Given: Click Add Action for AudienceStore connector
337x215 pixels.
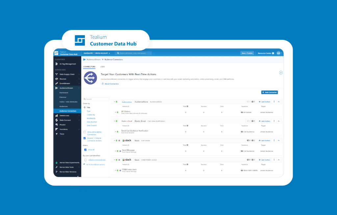Looking at the screenshot, I should (x=265, y=102).
